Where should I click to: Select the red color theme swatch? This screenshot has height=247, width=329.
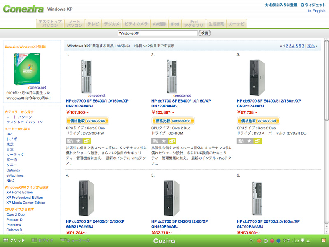click(x=272, y=241)
